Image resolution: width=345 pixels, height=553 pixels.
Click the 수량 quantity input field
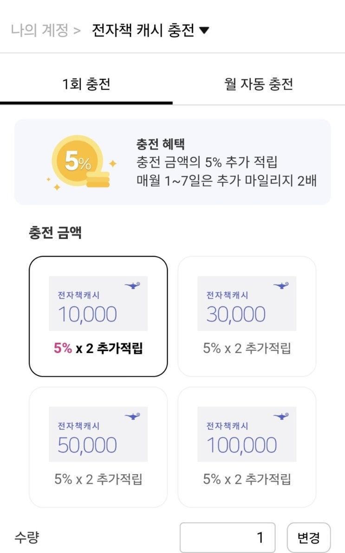tap(228, 538)
